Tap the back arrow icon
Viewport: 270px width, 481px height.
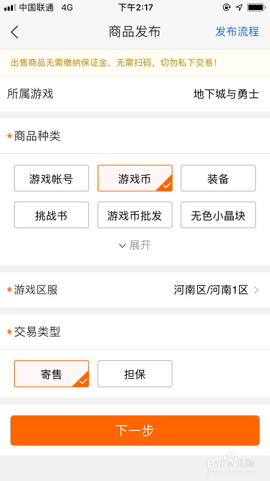click(x=14, y=32)
